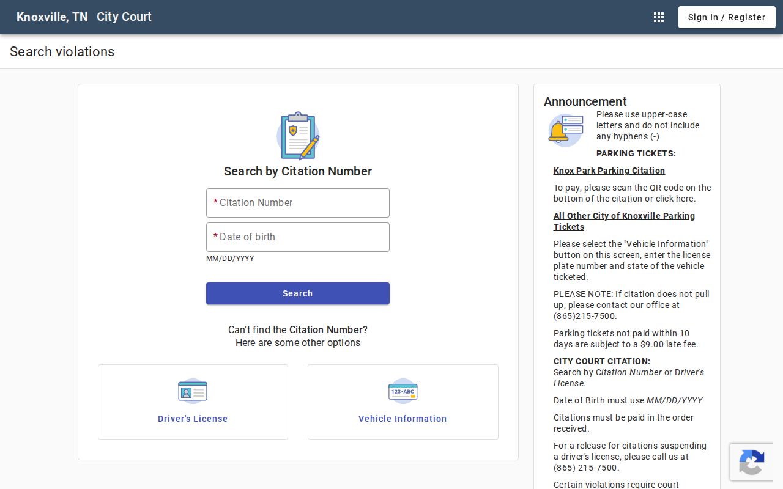Click Sign In / Register button

(727, 17)
